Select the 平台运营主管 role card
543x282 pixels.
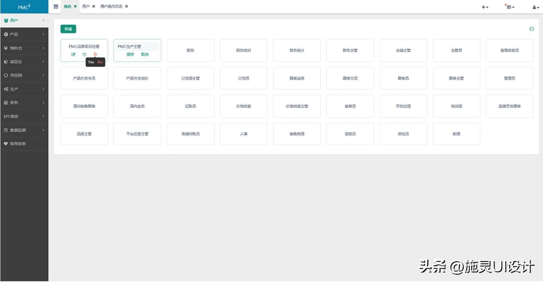point(137,134)
